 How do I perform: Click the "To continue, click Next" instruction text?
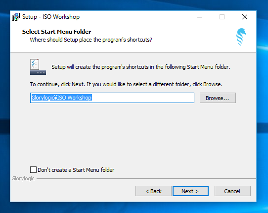click(126, 84)
